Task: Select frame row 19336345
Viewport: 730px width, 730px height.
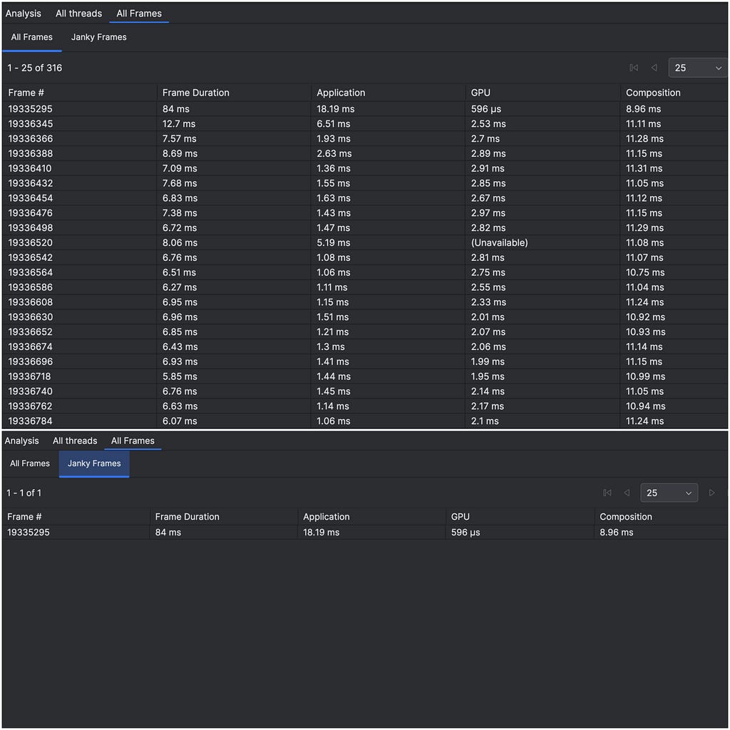Action: point(365,124)
